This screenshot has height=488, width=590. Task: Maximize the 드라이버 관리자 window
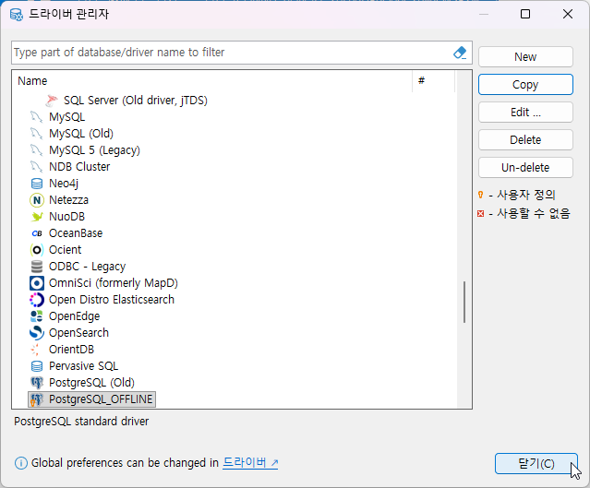click(x=525, y=14)
